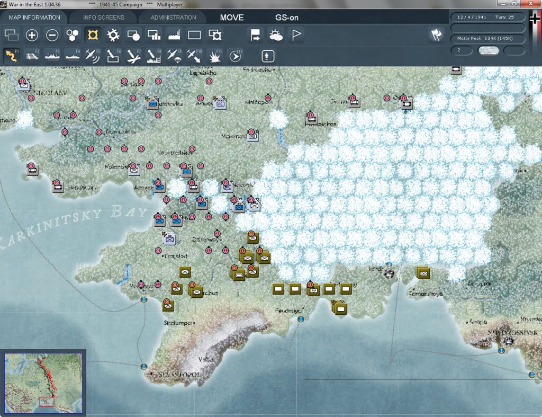Click the field showing the number 2
The width and height of the screenshot is (542, 417).
tap(462, 50)
